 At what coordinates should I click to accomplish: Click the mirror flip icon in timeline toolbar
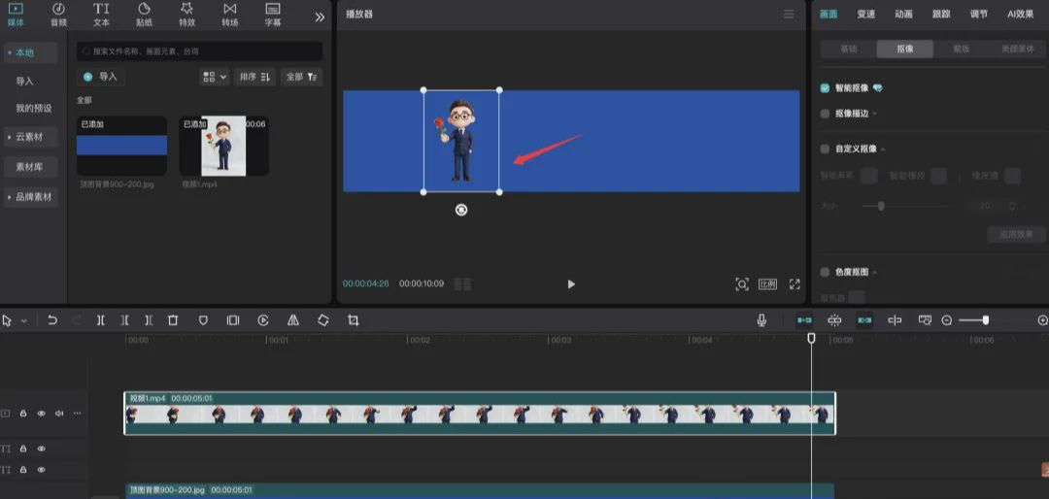coord(293,320)
